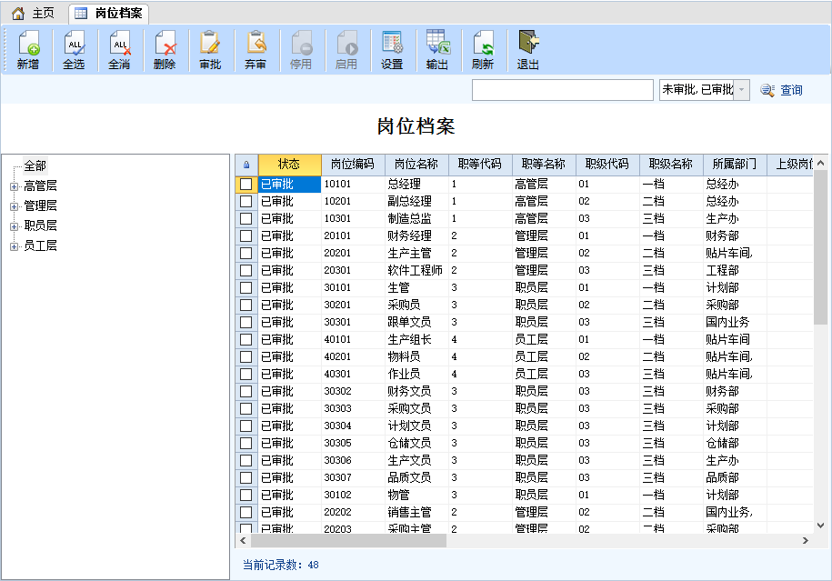Sort by the 岗位编码 column header
Viewport: 832px width, 581px height.
[x=353, y=165]
